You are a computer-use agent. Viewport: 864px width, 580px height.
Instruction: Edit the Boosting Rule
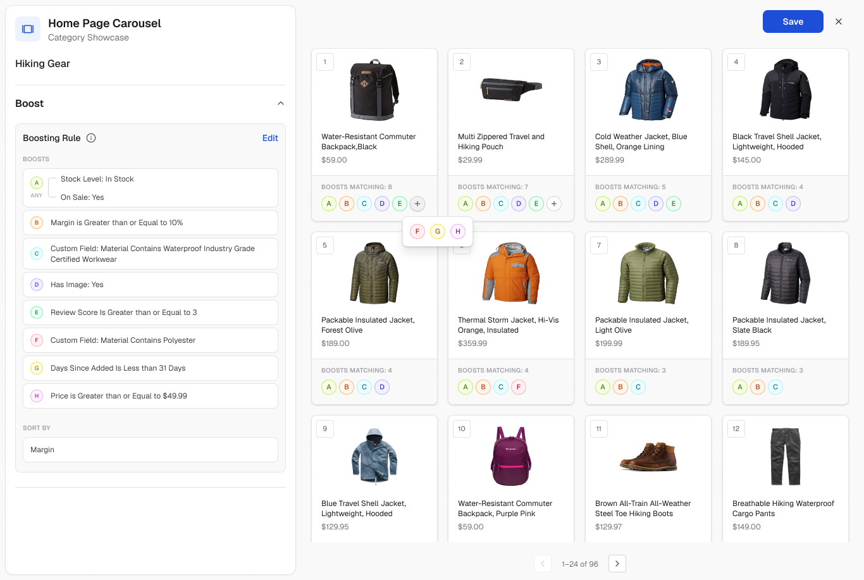pyautogui.click(x=270, y=138)
